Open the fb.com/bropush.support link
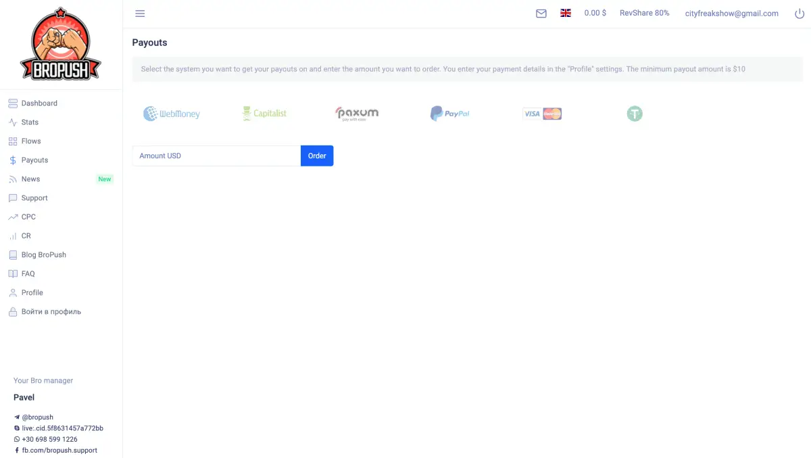This screenshot has width=811, height=458. click(x=59, y=450)
